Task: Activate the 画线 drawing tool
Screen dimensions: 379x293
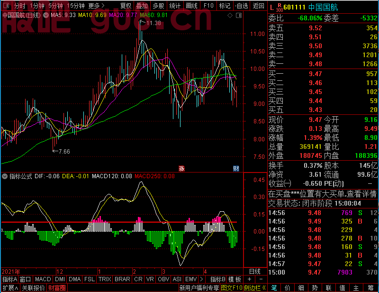Action: tap(191, 6)
